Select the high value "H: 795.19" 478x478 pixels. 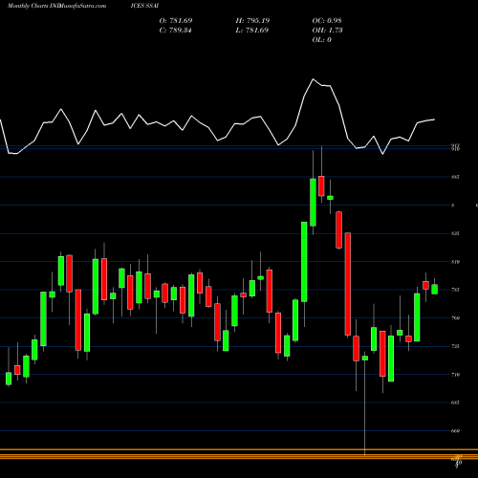pos(252,21)
